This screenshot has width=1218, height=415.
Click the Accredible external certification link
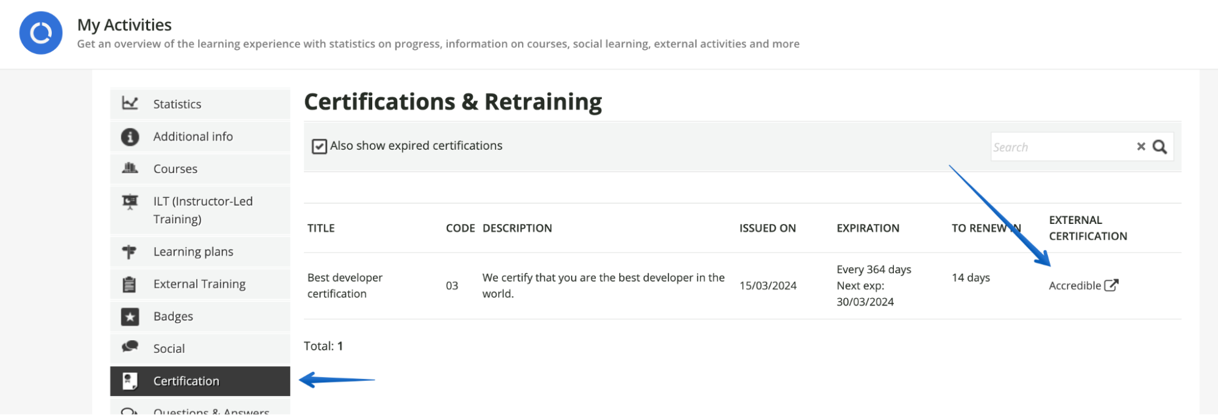pos(1074,285)
